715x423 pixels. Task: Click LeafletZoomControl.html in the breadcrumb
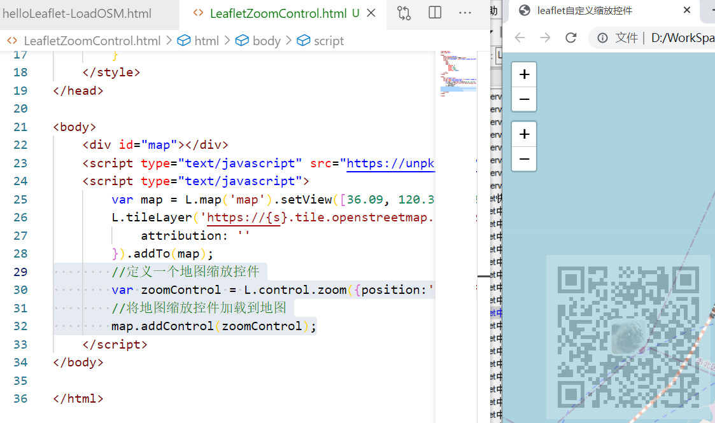(92, 41)
